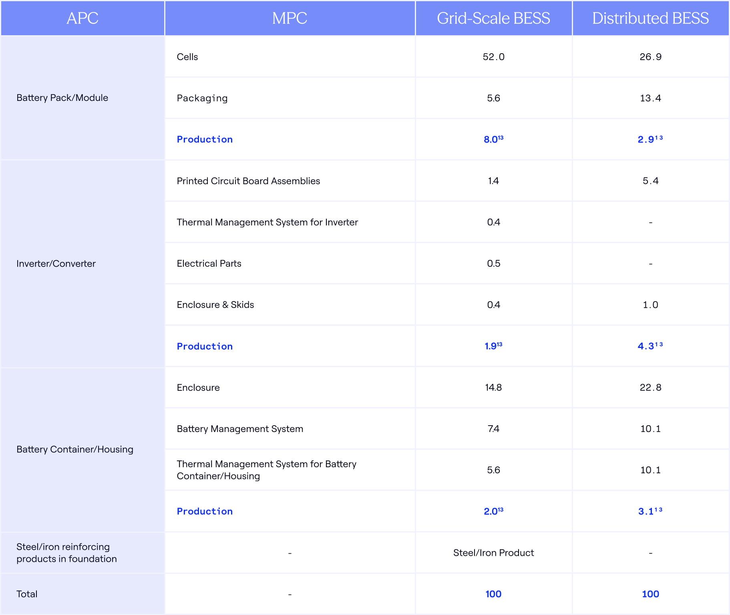The height and width of the screenshot is (615, 730).
Task: Click the Distributed BESS column header
Action: point(651,18)
